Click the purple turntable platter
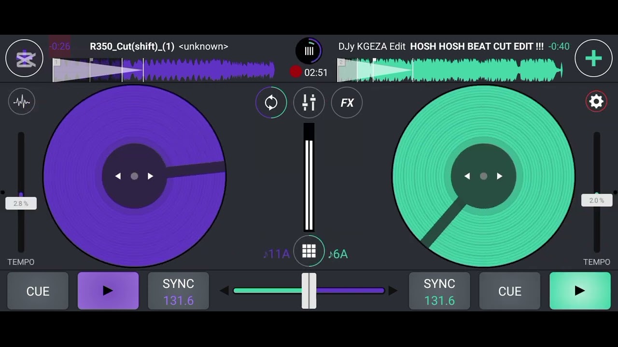This screenshot has height=347, width=618. [x=134, y=176]
